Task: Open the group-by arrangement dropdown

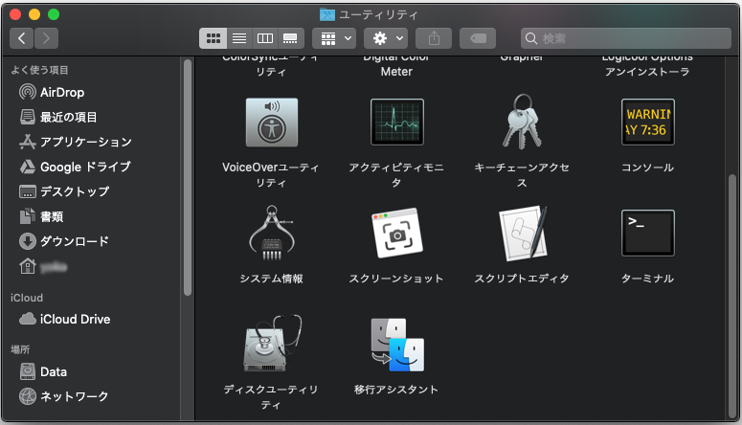Action: 334,38
